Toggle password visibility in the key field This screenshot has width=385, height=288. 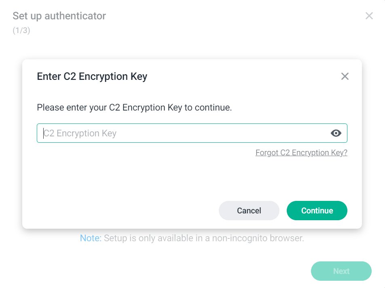(336, 133)
